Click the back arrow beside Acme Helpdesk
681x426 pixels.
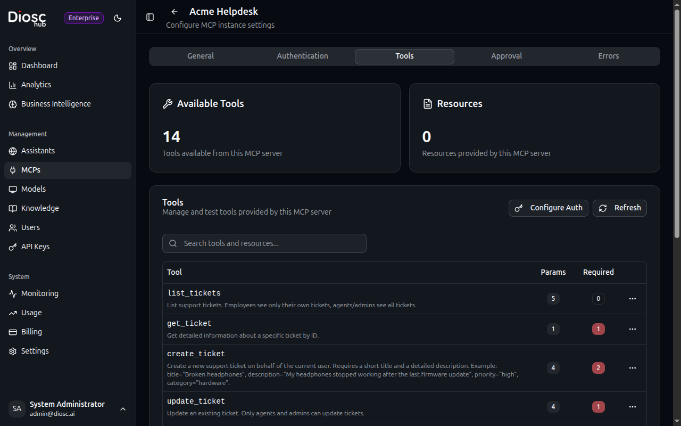[x=175, y=12]
